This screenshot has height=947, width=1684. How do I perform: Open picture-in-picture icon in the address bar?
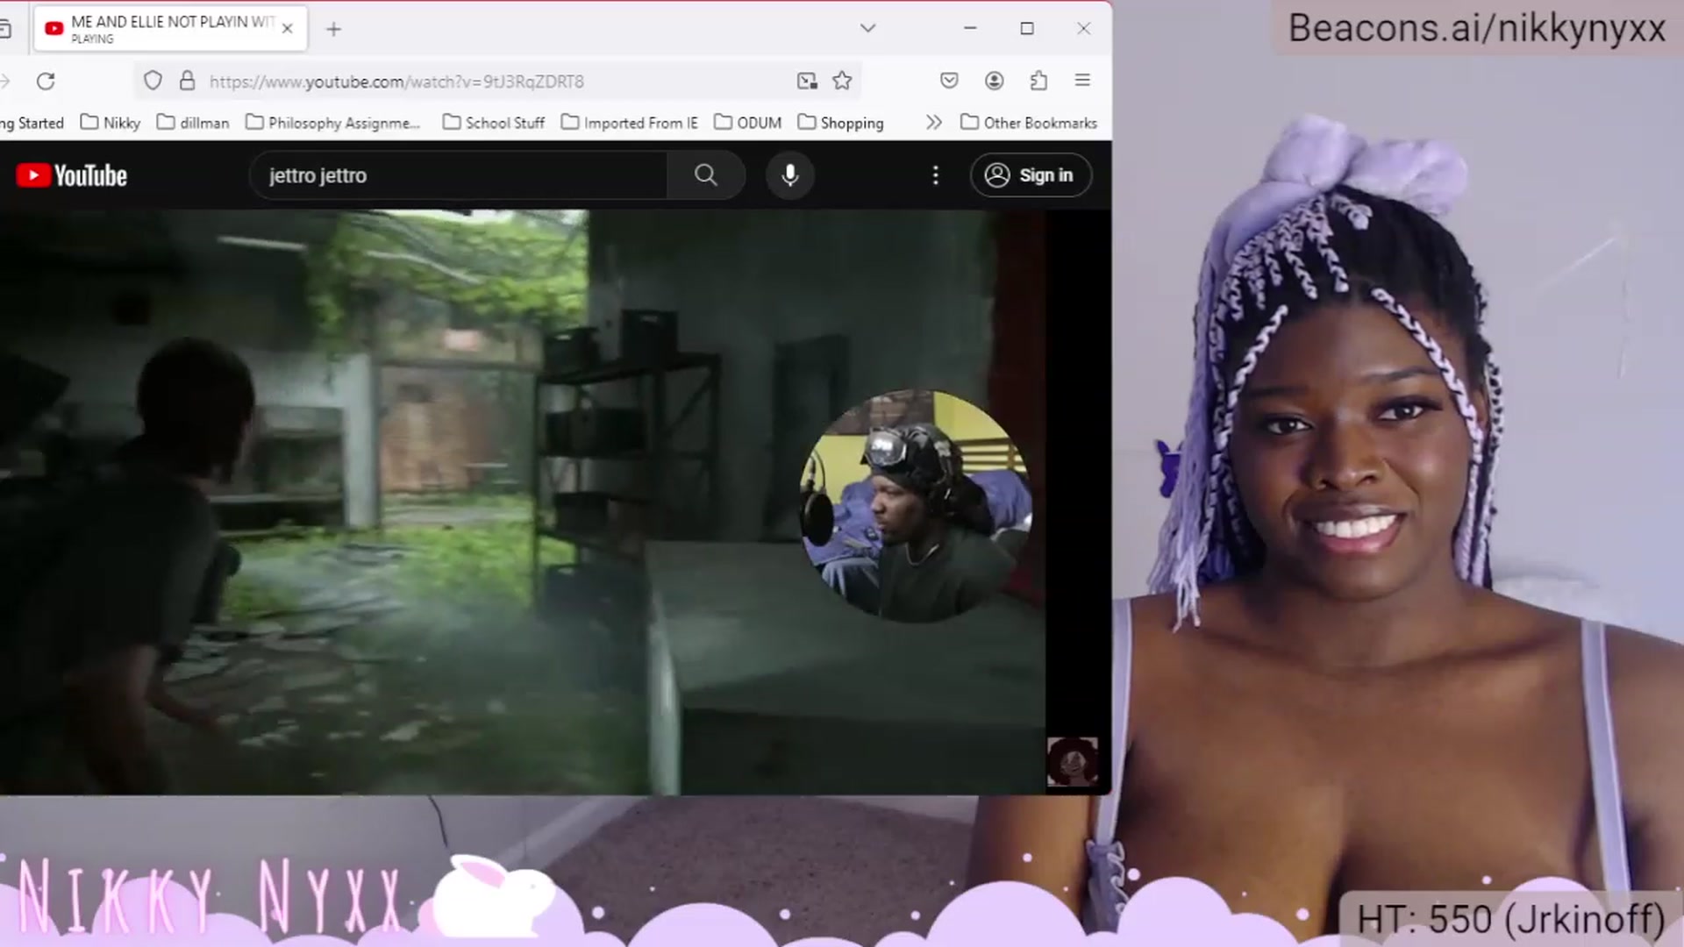coord(807,82)
